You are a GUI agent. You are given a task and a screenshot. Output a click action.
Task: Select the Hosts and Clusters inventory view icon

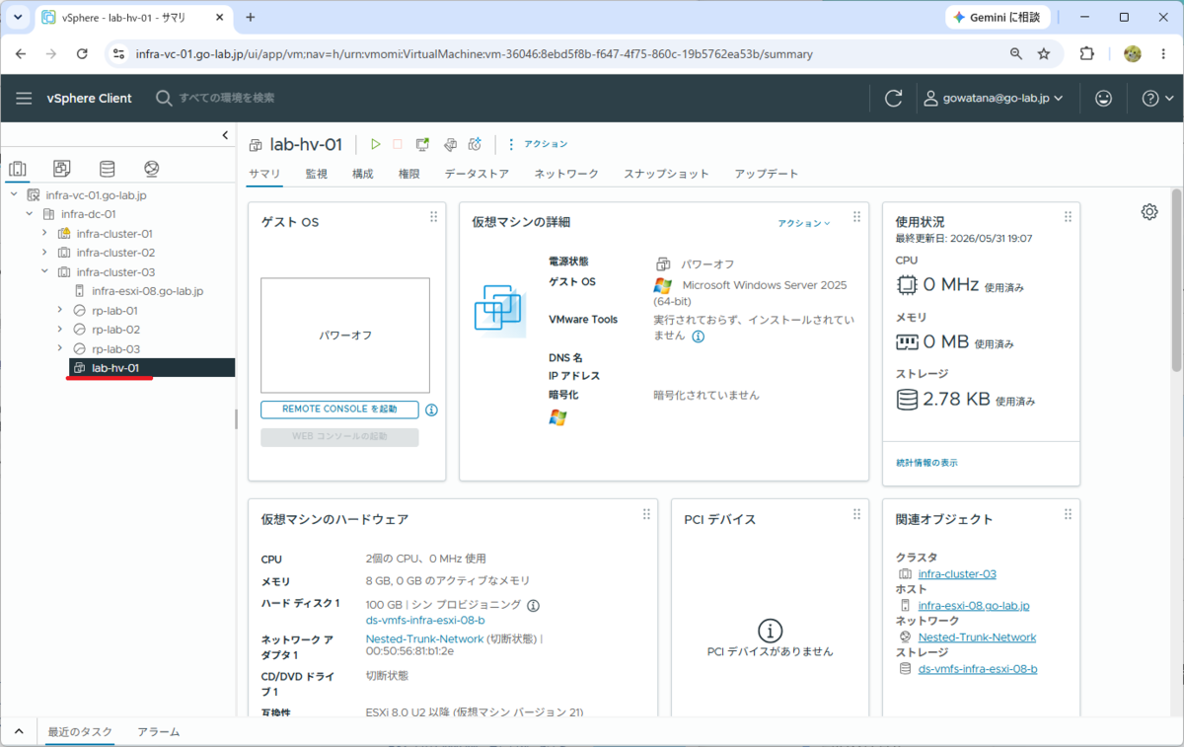[18, 169]
